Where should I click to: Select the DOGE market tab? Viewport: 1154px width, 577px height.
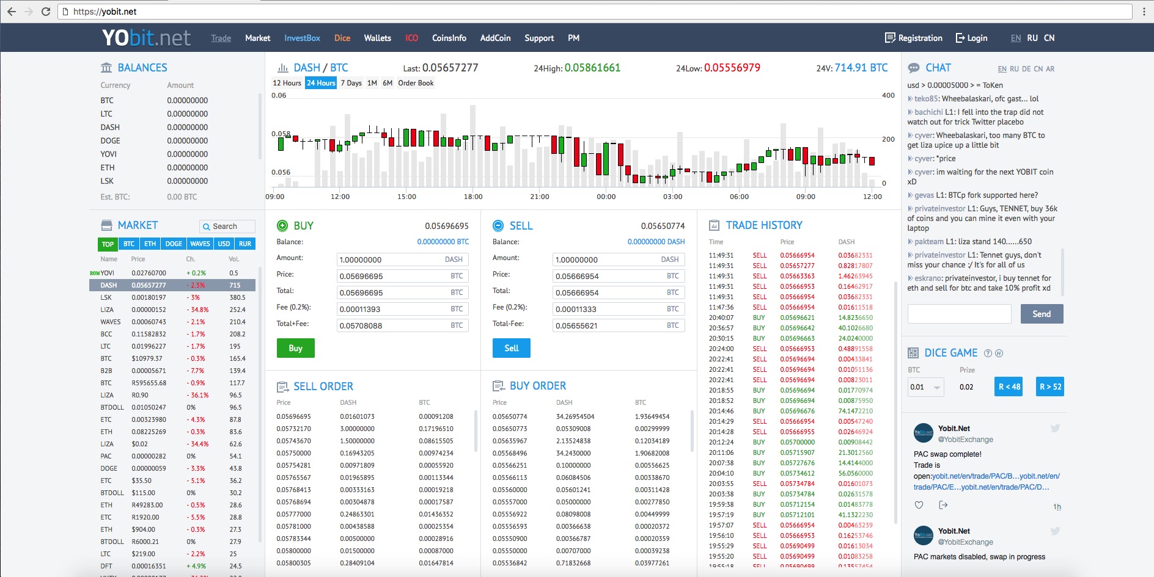tap(174, 244)
